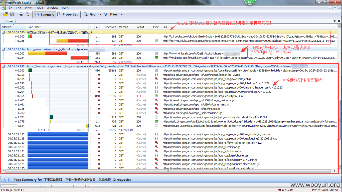Click the HttpWatch document icon in menu bar
This screenshot has height=192, width=342.
point(4,8)
